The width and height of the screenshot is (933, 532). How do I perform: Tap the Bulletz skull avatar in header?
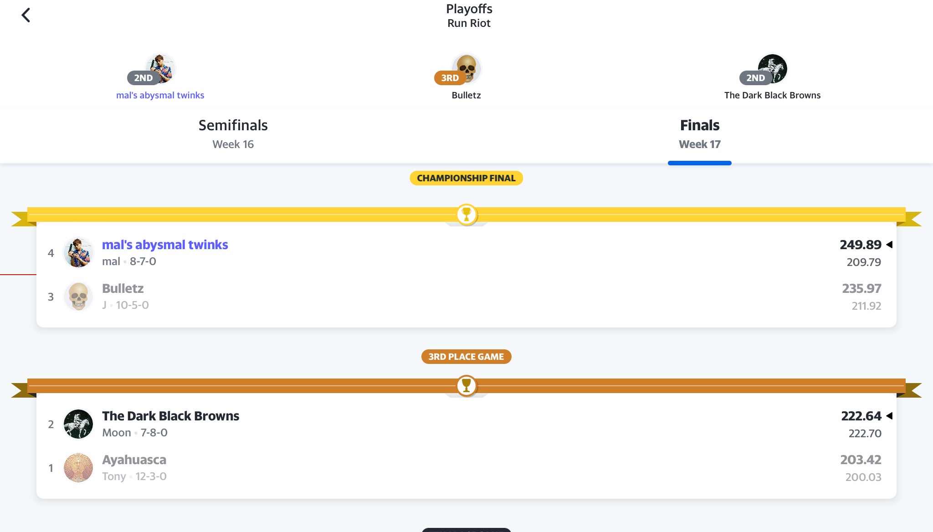pos(466,69)
